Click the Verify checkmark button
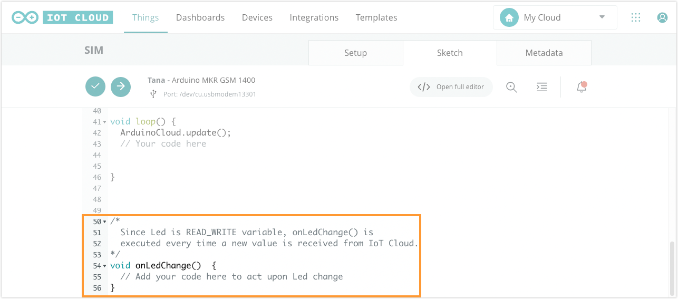This screenshot has height=299, width=678. click(x=95, y=86)
